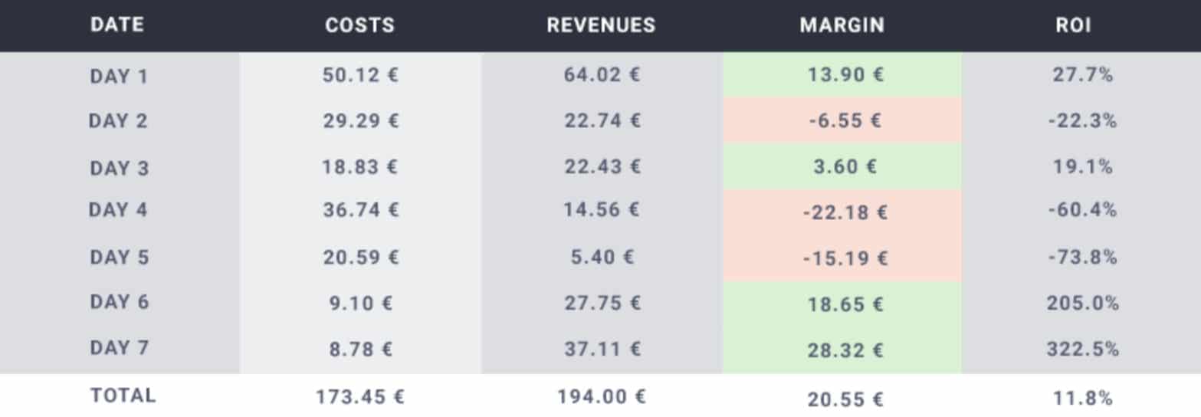Select the 205.0% ROI value
Image resolution: width=1201 pixels, height=417 pixels.
point(1082,304)
